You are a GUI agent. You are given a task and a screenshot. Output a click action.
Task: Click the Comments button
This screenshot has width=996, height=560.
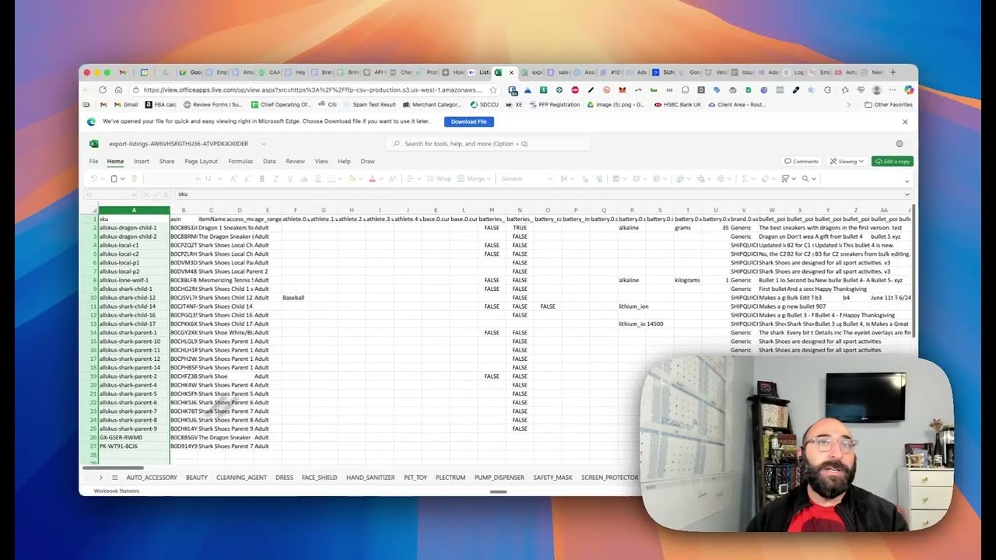[x=802, y=162]
